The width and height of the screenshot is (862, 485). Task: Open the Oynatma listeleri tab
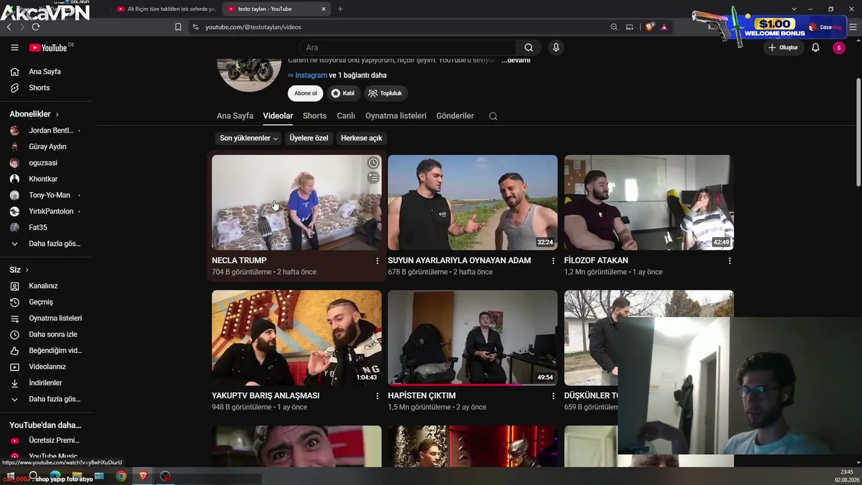pyautogui.click(x=396, y=116)
